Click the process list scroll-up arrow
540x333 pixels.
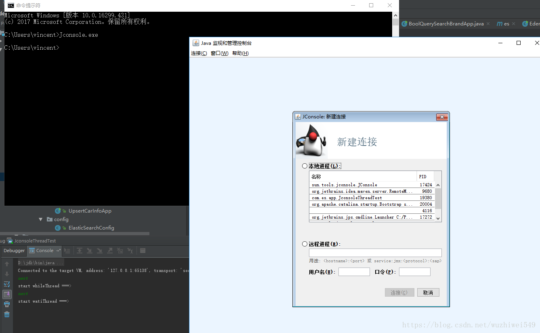(x=438, y=185)
